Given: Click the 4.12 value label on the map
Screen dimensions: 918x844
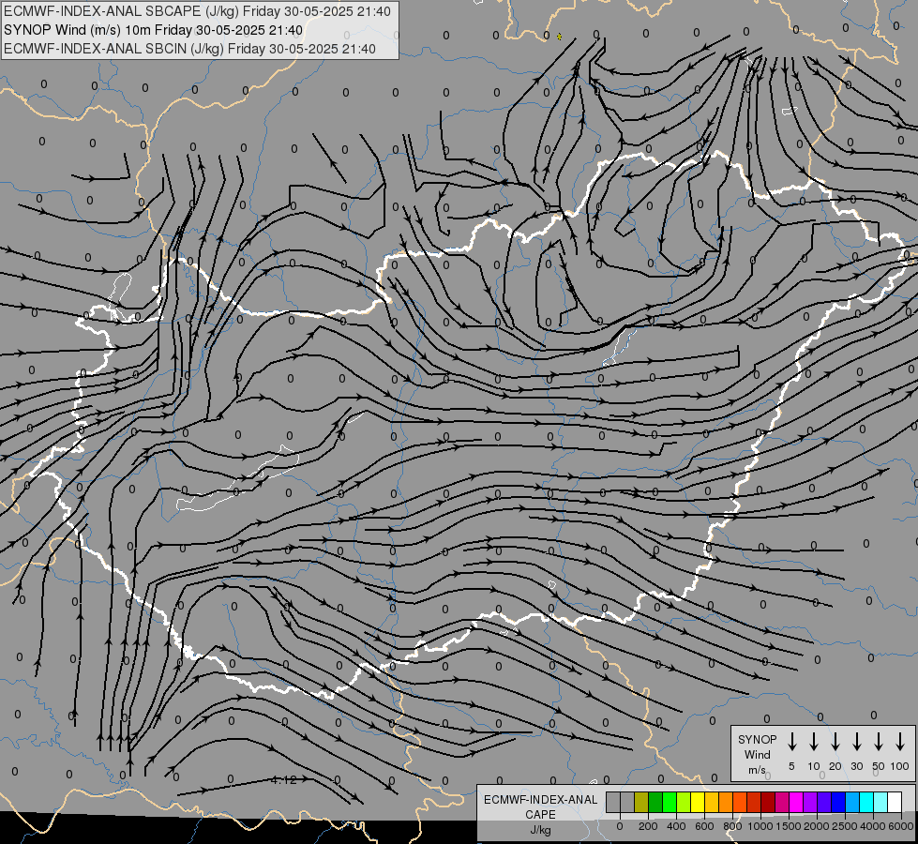Looking at the screenshot, I should pos(284,779).
